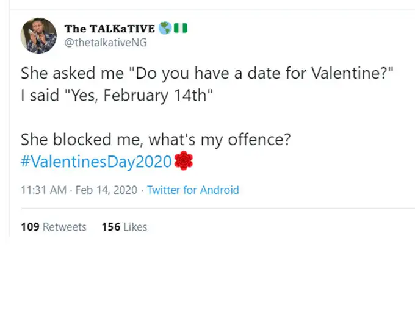Open the @thetalkativeNG handle
Viewport: 415px width, 311px height.
click(105, 43)
